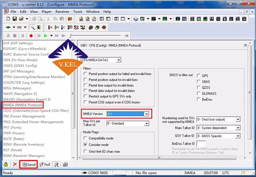The width and height of the screenshot is (256, 177).
Task: Click the playback position slider handle
Action: point(70,36)
